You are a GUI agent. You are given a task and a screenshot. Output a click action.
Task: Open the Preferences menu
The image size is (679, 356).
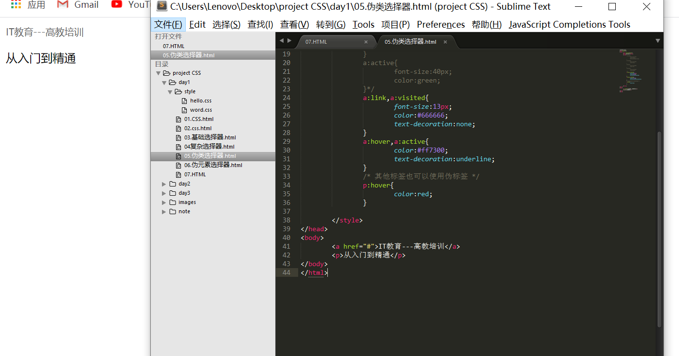(441, 25)
